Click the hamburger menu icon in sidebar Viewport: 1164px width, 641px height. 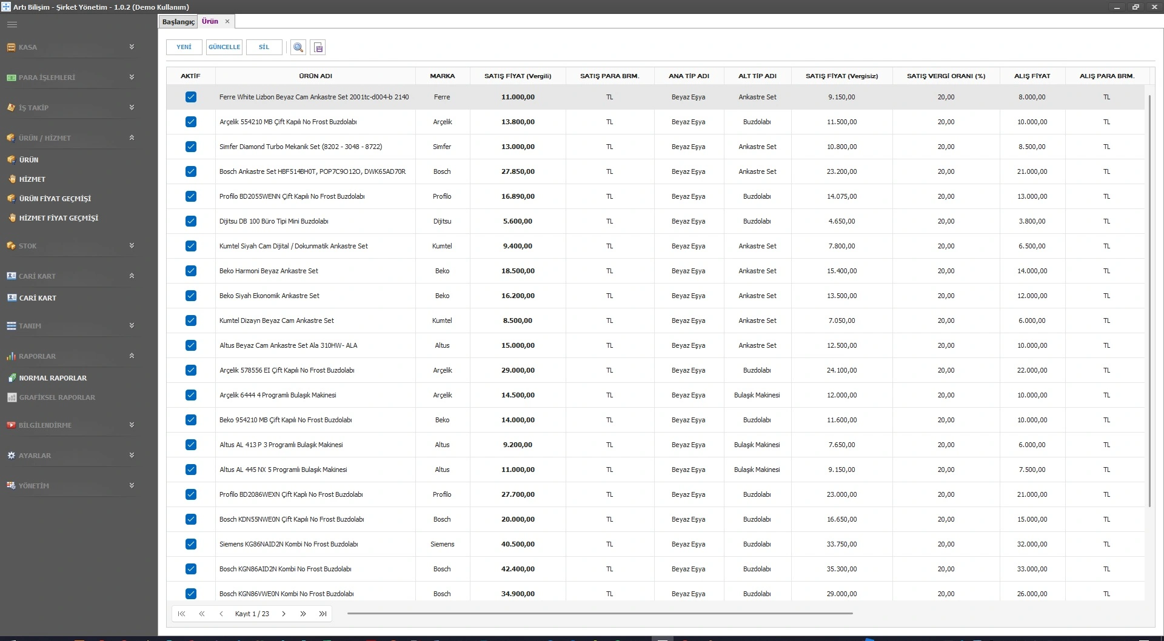point(12,24)
